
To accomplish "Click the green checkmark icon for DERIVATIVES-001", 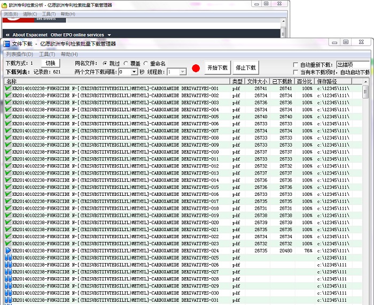I will click(x=8, y=88).
